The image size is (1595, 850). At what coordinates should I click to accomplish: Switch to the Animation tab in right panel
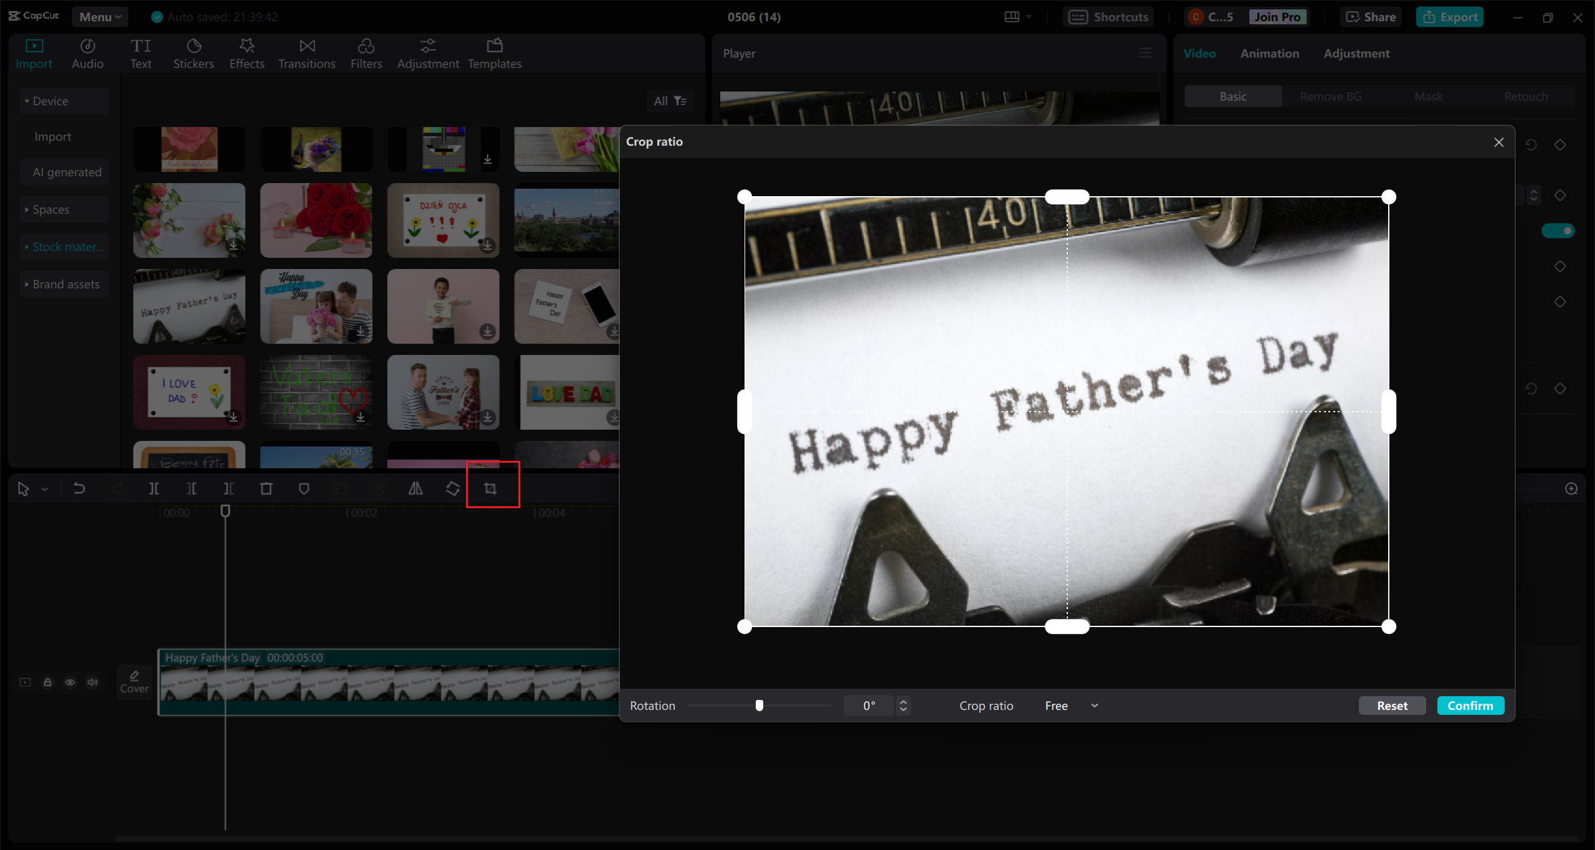pos(1269,53)
